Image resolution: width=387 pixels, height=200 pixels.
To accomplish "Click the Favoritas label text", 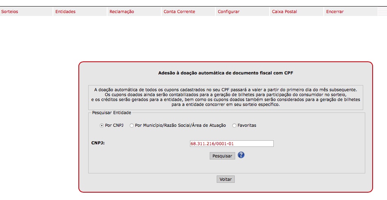I will tap(247, 126).
